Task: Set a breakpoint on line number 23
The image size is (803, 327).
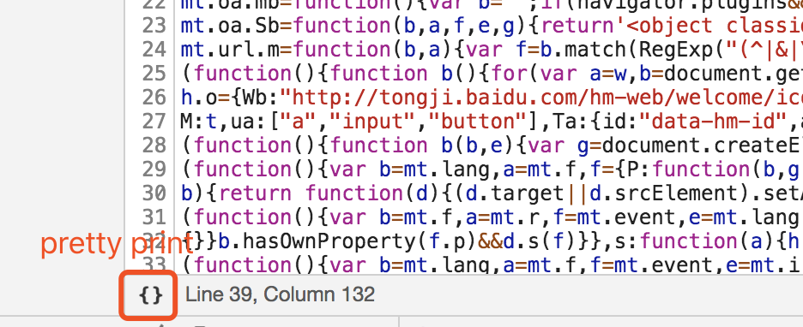Action: tap(154, 26)
